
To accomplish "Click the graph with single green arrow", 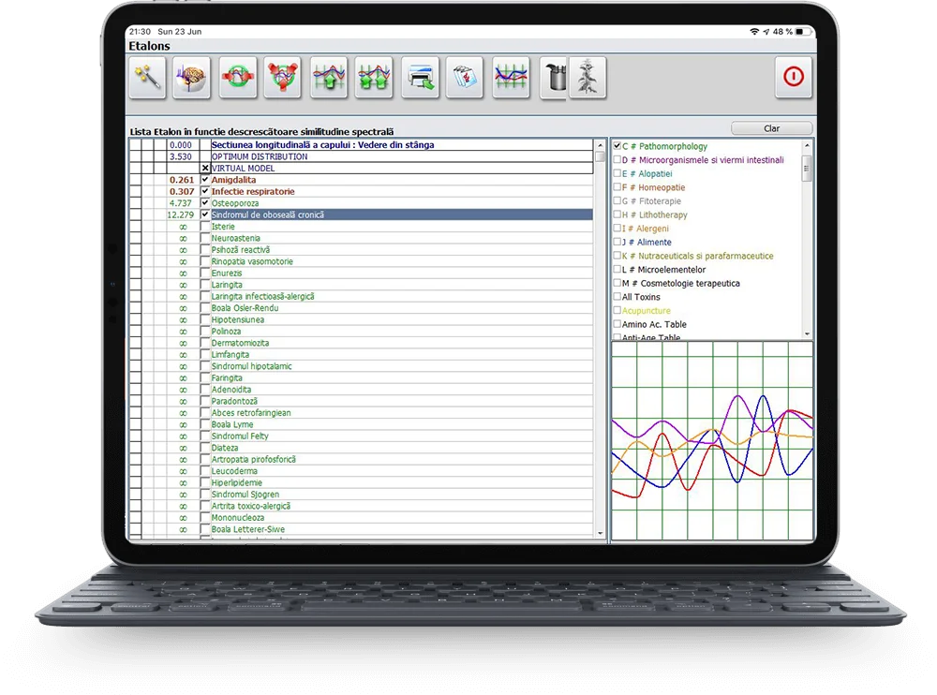I will (329, 78).
